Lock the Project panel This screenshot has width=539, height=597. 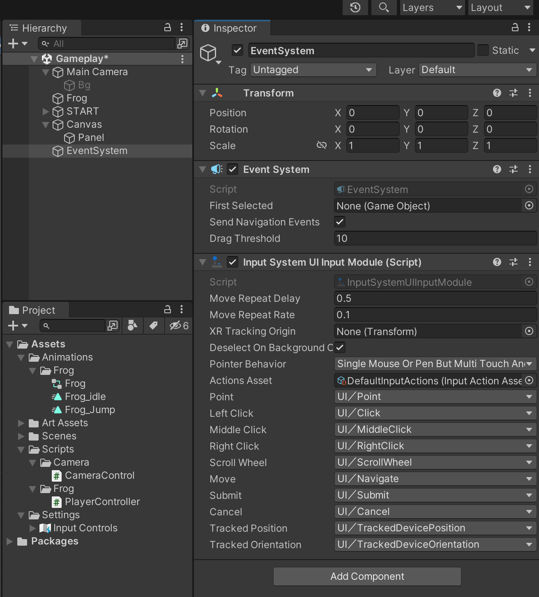[x=168, y=309]
